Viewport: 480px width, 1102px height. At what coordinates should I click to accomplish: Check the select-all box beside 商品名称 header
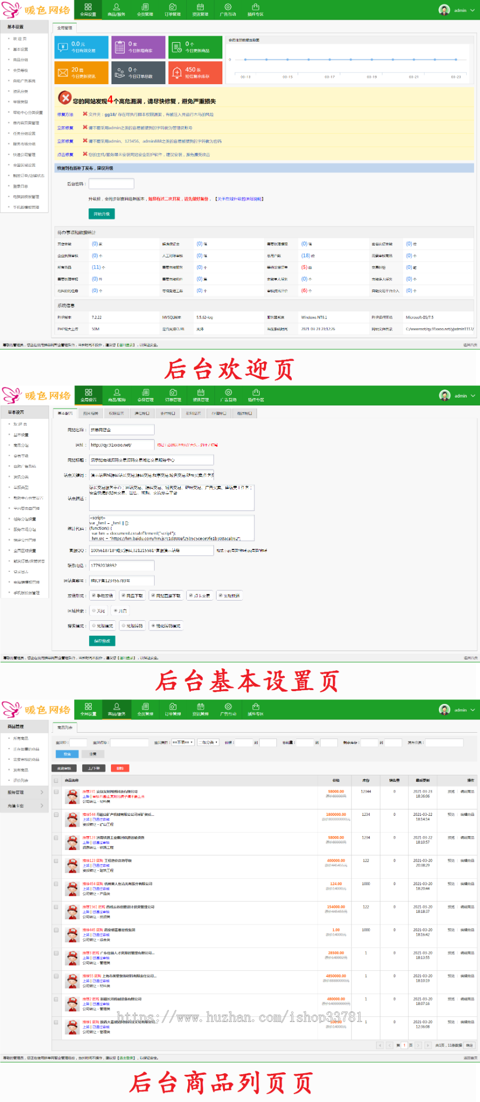56,781
